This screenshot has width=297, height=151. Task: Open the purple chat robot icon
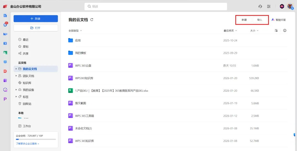pyautogui.click(x=5, y=90)
